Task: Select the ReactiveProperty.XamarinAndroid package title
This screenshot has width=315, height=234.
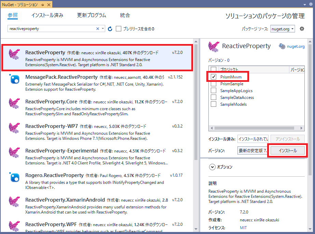Action: [x=65, y=200]
